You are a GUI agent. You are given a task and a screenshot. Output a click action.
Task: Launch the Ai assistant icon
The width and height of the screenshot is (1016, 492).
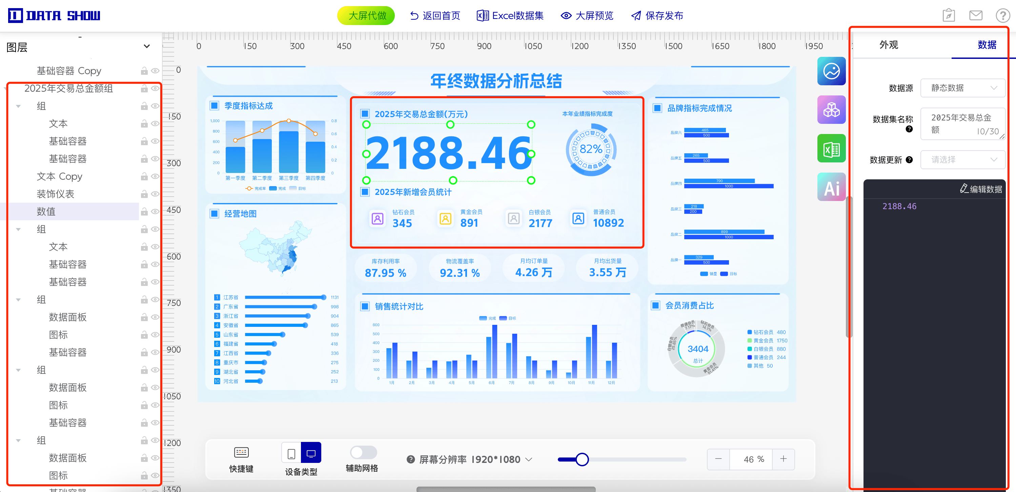point(831,187)
